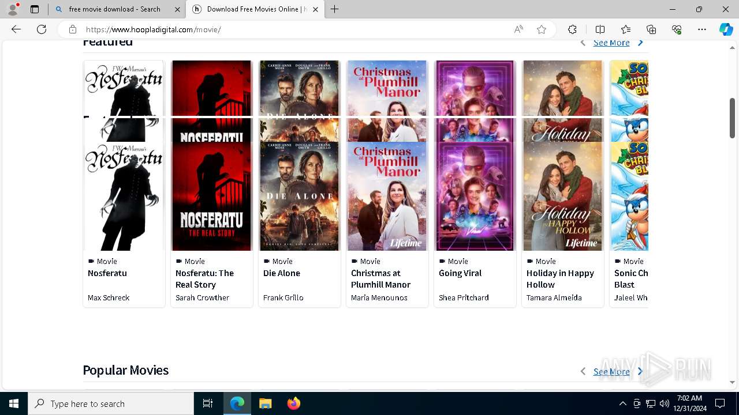Show next Featured movies with the right arrow
The height and width of the screenshot is (415, 739).
pos(640,43)
